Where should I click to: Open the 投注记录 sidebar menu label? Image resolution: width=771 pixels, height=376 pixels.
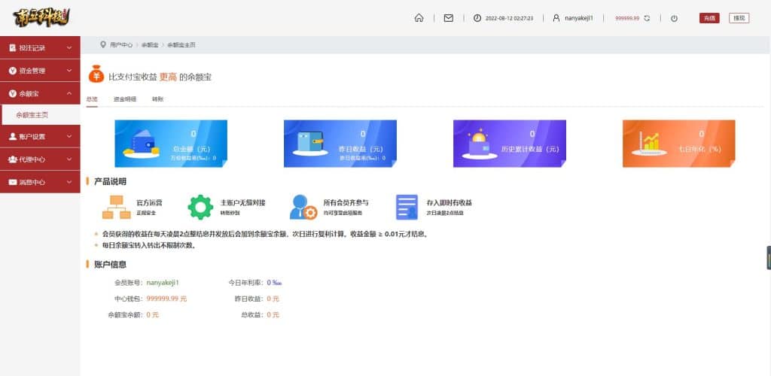[32, 48]
